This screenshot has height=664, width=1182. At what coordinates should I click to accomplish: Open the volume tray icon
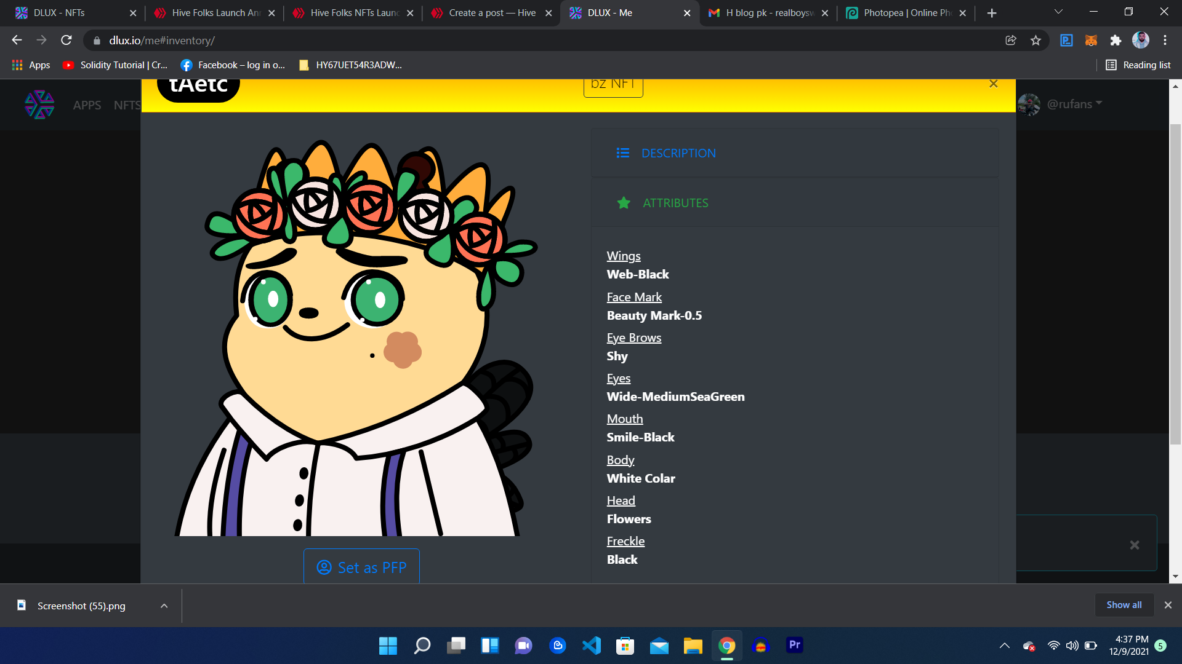click(x=1072, y=646)
